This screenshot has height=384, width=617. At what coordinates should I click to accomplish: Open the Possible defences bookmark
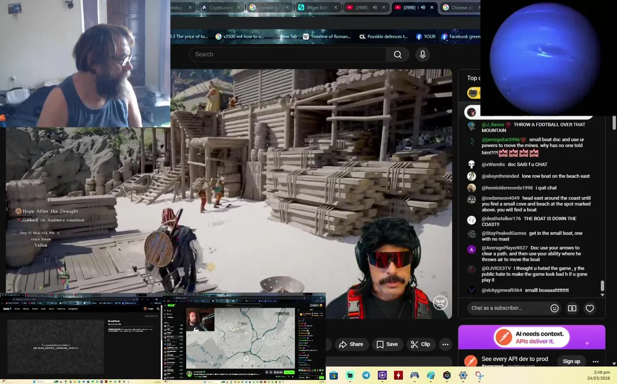tap(384, 36)
